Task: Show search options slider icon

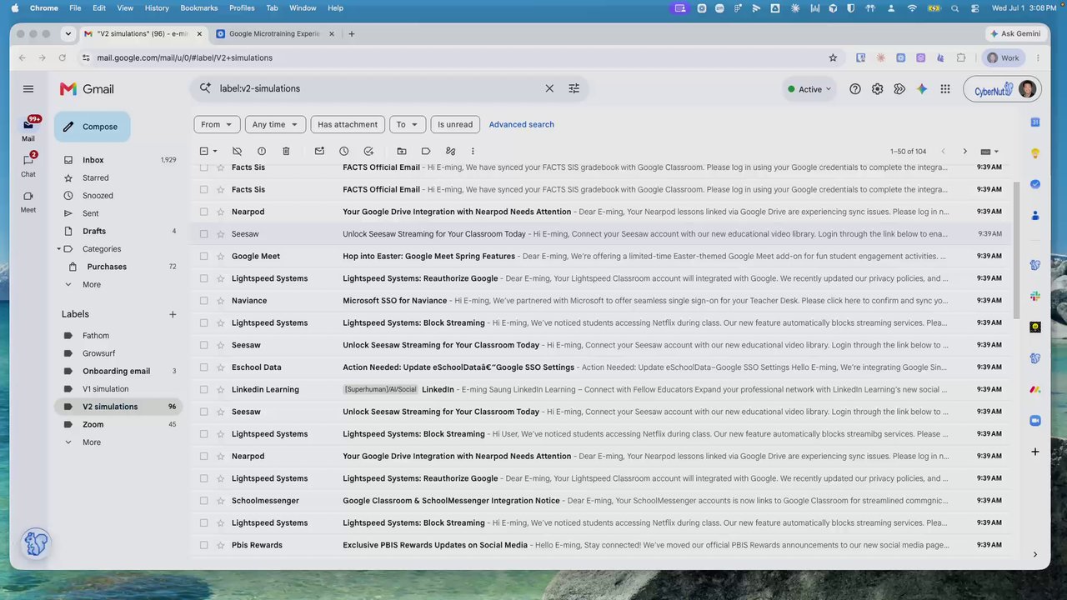Action: tap(574, 88)
